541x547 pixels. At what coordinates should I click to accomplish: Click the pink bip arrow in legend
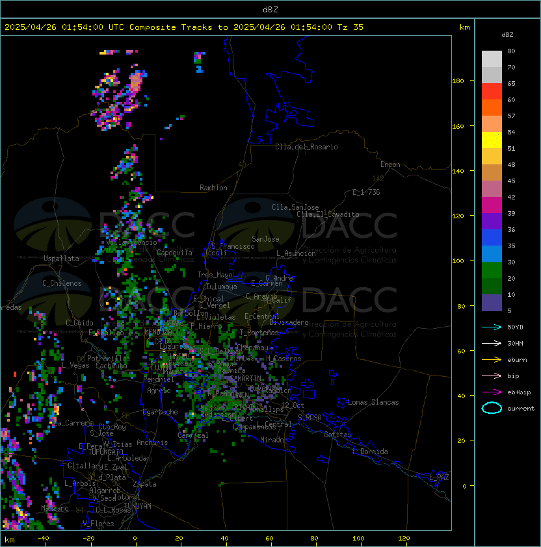point(492,375)
